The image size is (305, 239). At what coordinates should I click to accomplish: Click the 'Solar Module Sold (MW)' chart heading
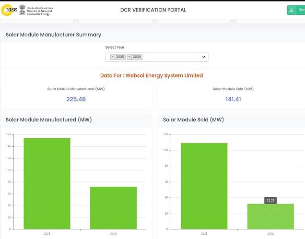coord(193,119)
